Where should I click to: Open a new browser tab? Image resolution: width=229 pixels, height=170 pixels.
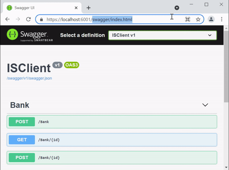(89, 8)
